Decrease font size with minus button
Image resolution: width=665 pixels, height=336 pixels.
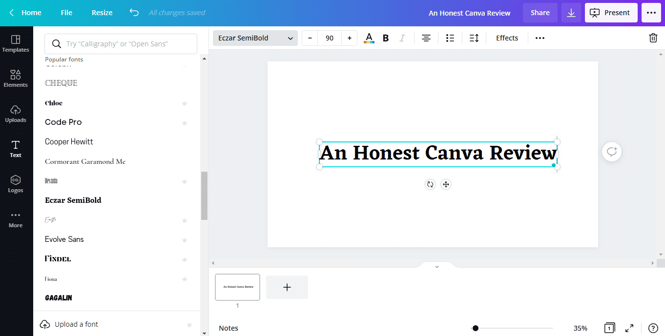tap(310, 38)
